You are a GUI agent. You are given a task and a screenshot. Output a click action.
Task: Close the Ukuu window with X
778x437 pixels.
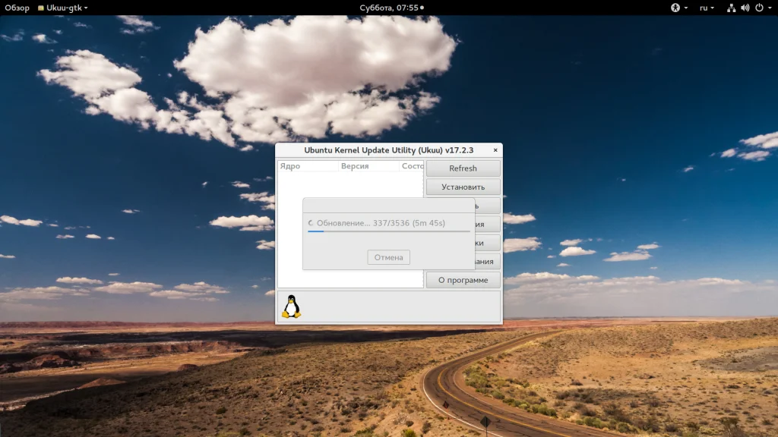pos(495,150)
